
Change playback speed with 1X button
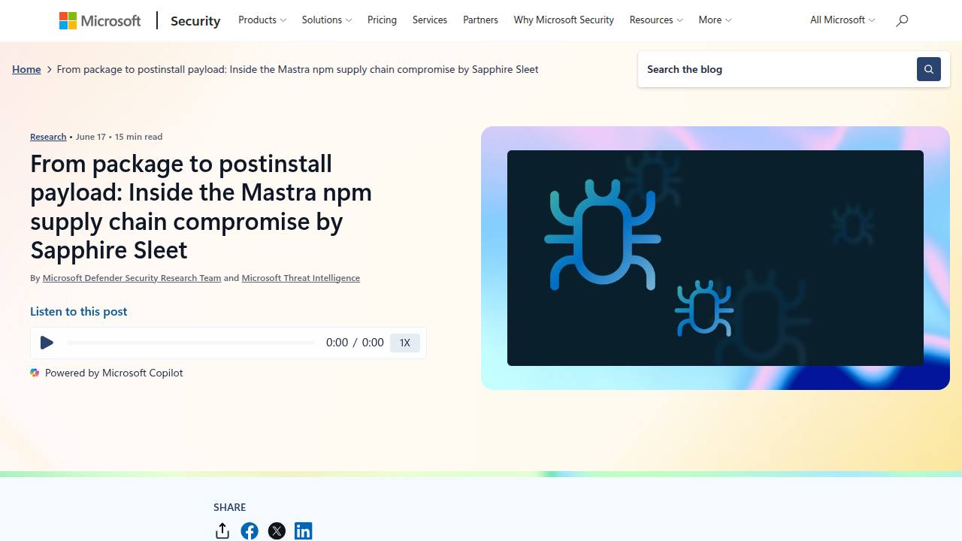click(x=405, y=343)
